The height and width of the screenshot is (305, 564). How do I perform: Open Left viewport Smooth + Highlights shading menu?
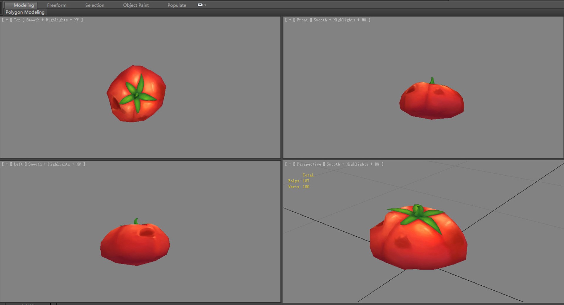point(54,164)
